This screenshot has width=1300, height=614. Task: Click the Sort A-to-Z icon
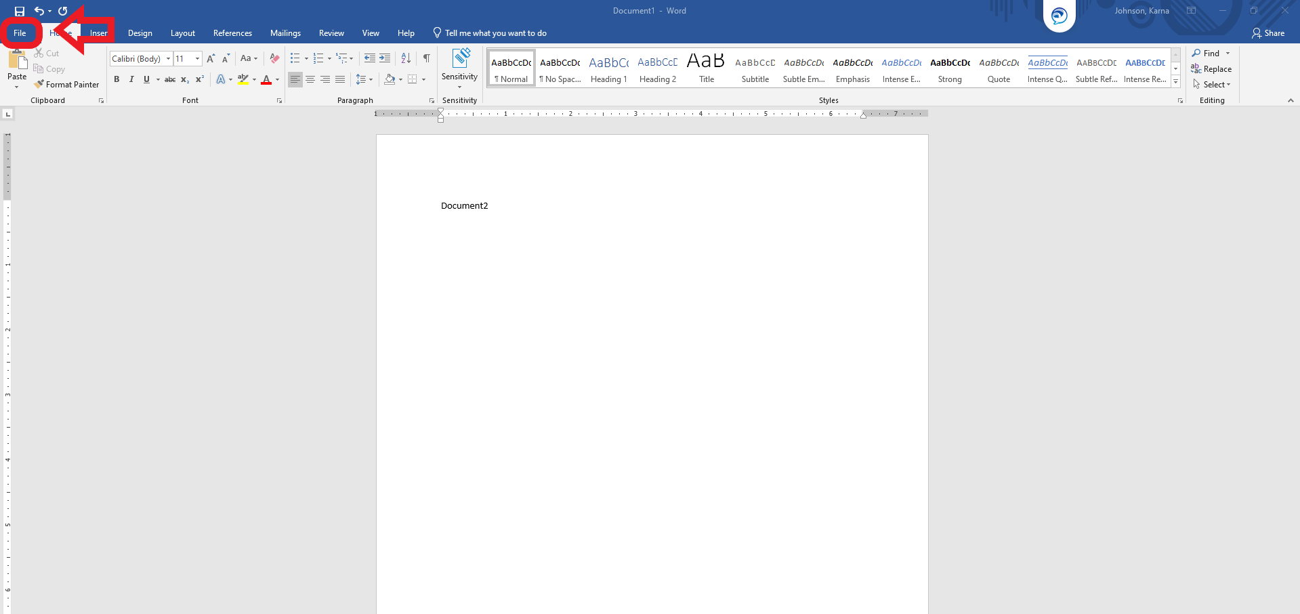click(x=406, y=58)
